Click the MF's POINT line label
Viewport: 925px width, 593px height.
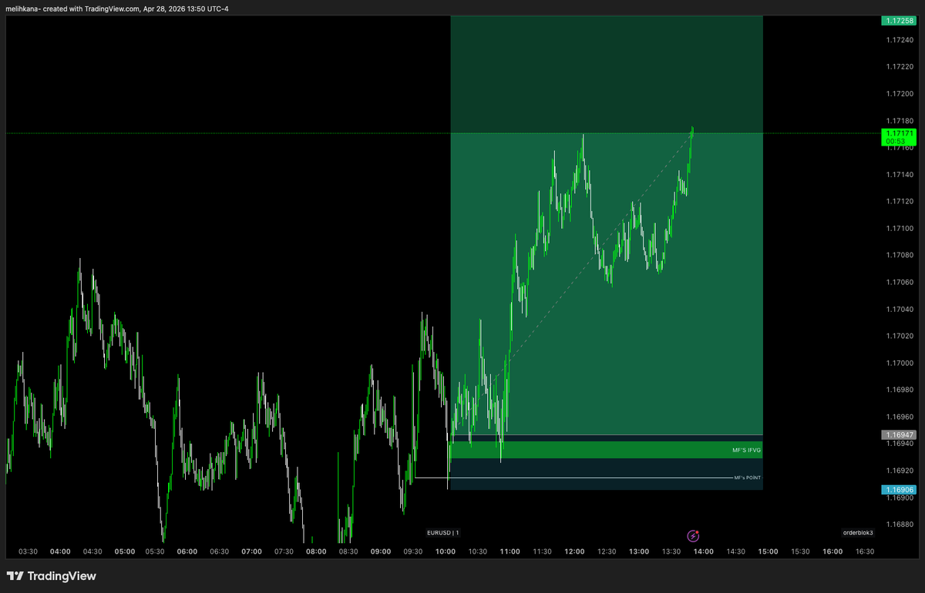tap(747, 478)
